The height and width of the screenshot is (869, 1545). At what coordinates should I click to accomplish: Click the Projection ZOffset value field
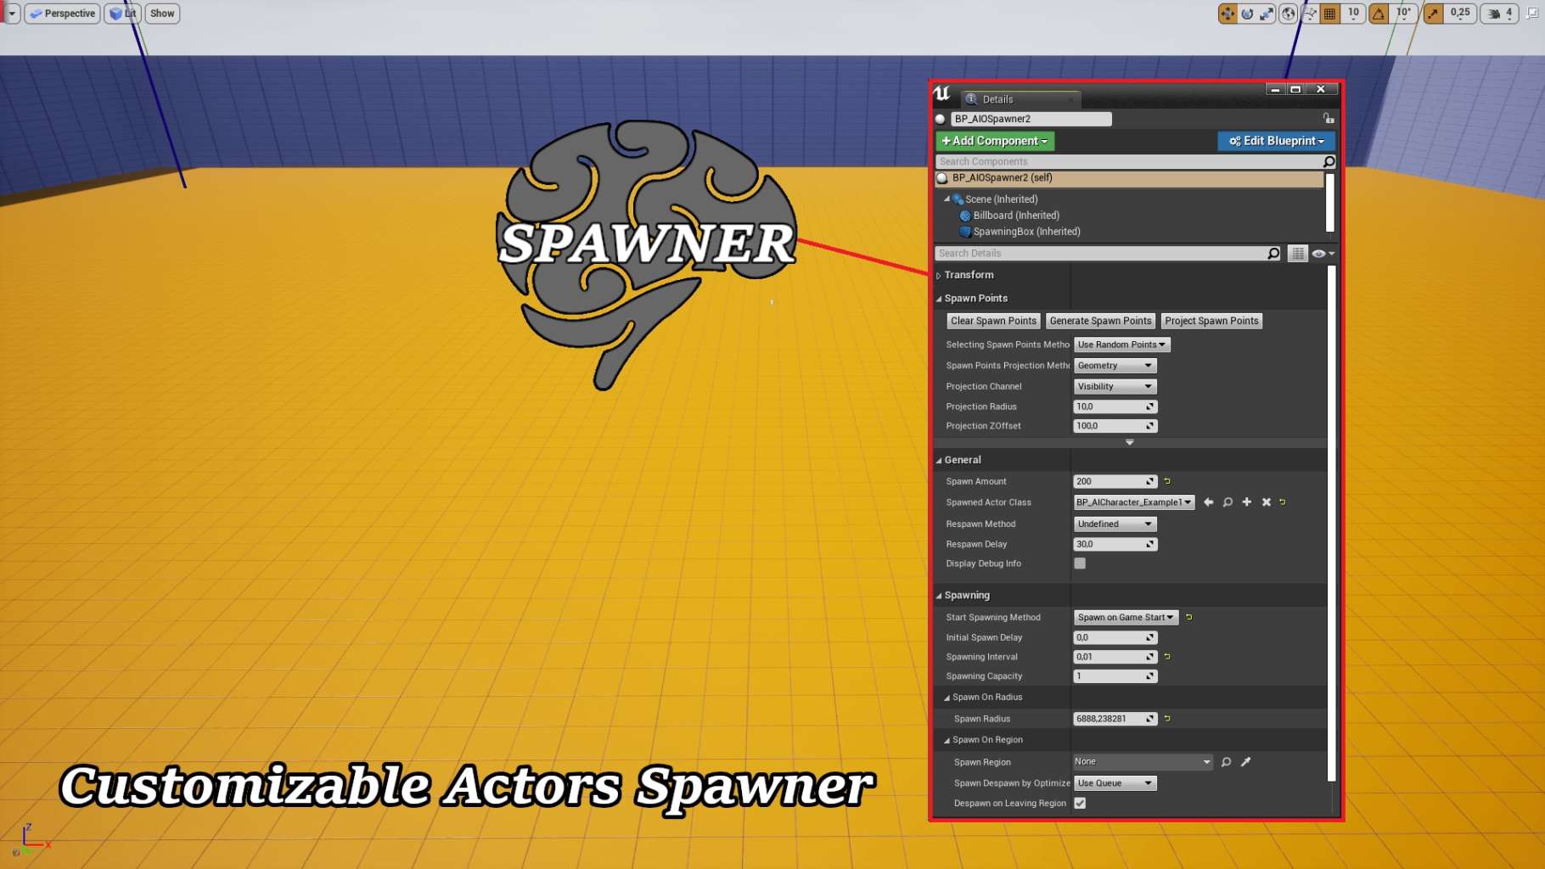1115,426
